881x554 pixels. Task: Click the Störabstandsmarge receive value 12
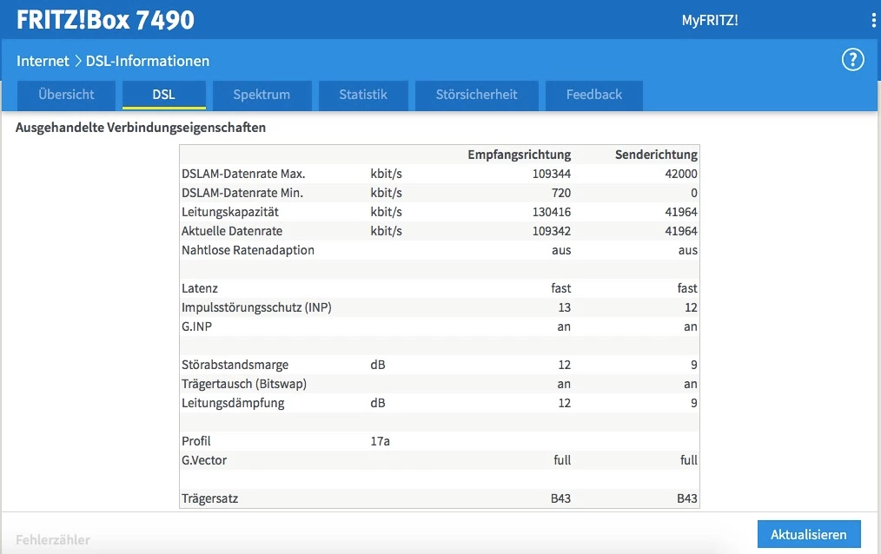coord(564,365)
